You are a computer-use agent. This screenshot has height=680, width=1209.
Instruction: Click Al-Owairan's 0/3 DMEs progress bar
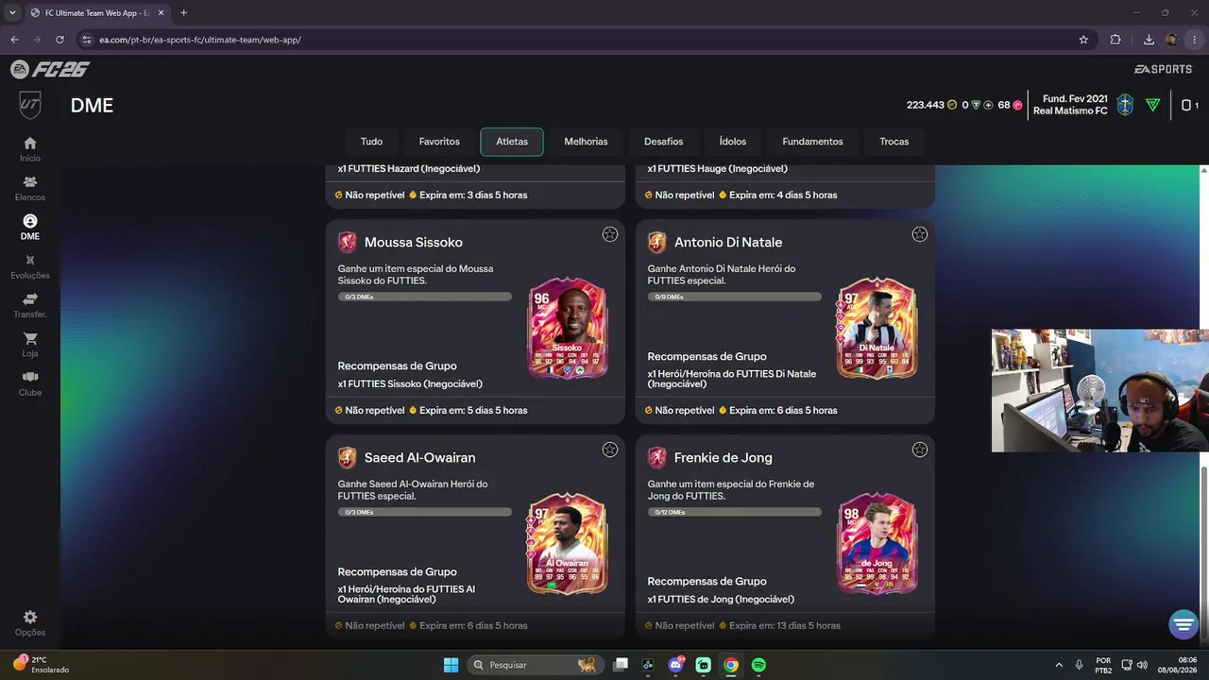pyautogui.click(x=425, y=512)
